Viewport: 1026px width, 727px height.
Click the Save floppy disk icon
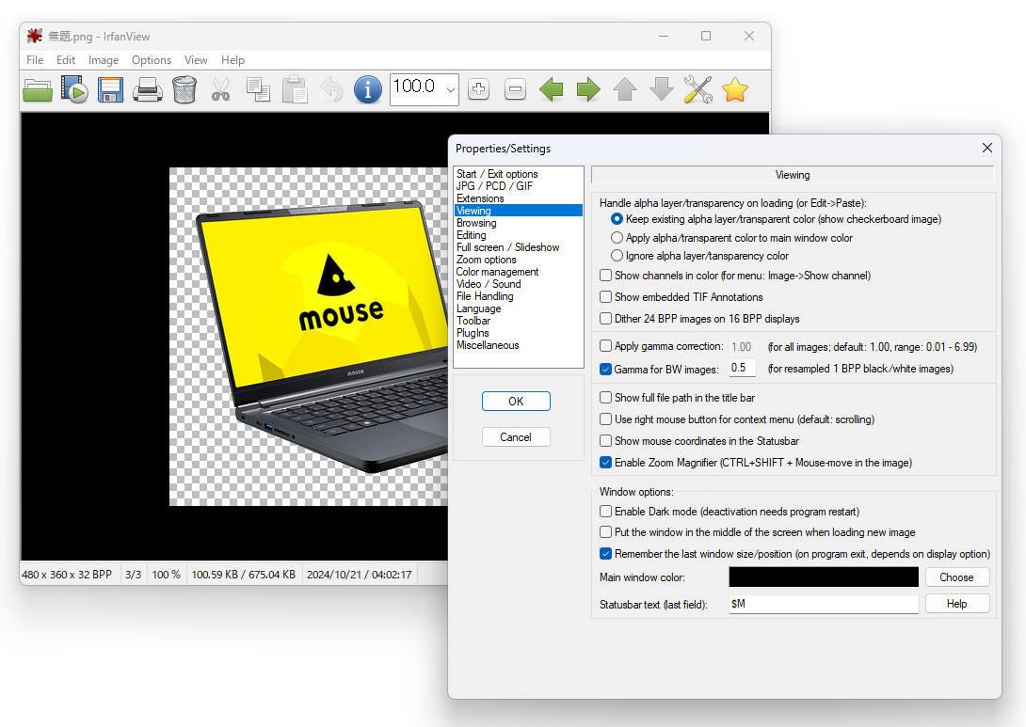click(110, 89)
